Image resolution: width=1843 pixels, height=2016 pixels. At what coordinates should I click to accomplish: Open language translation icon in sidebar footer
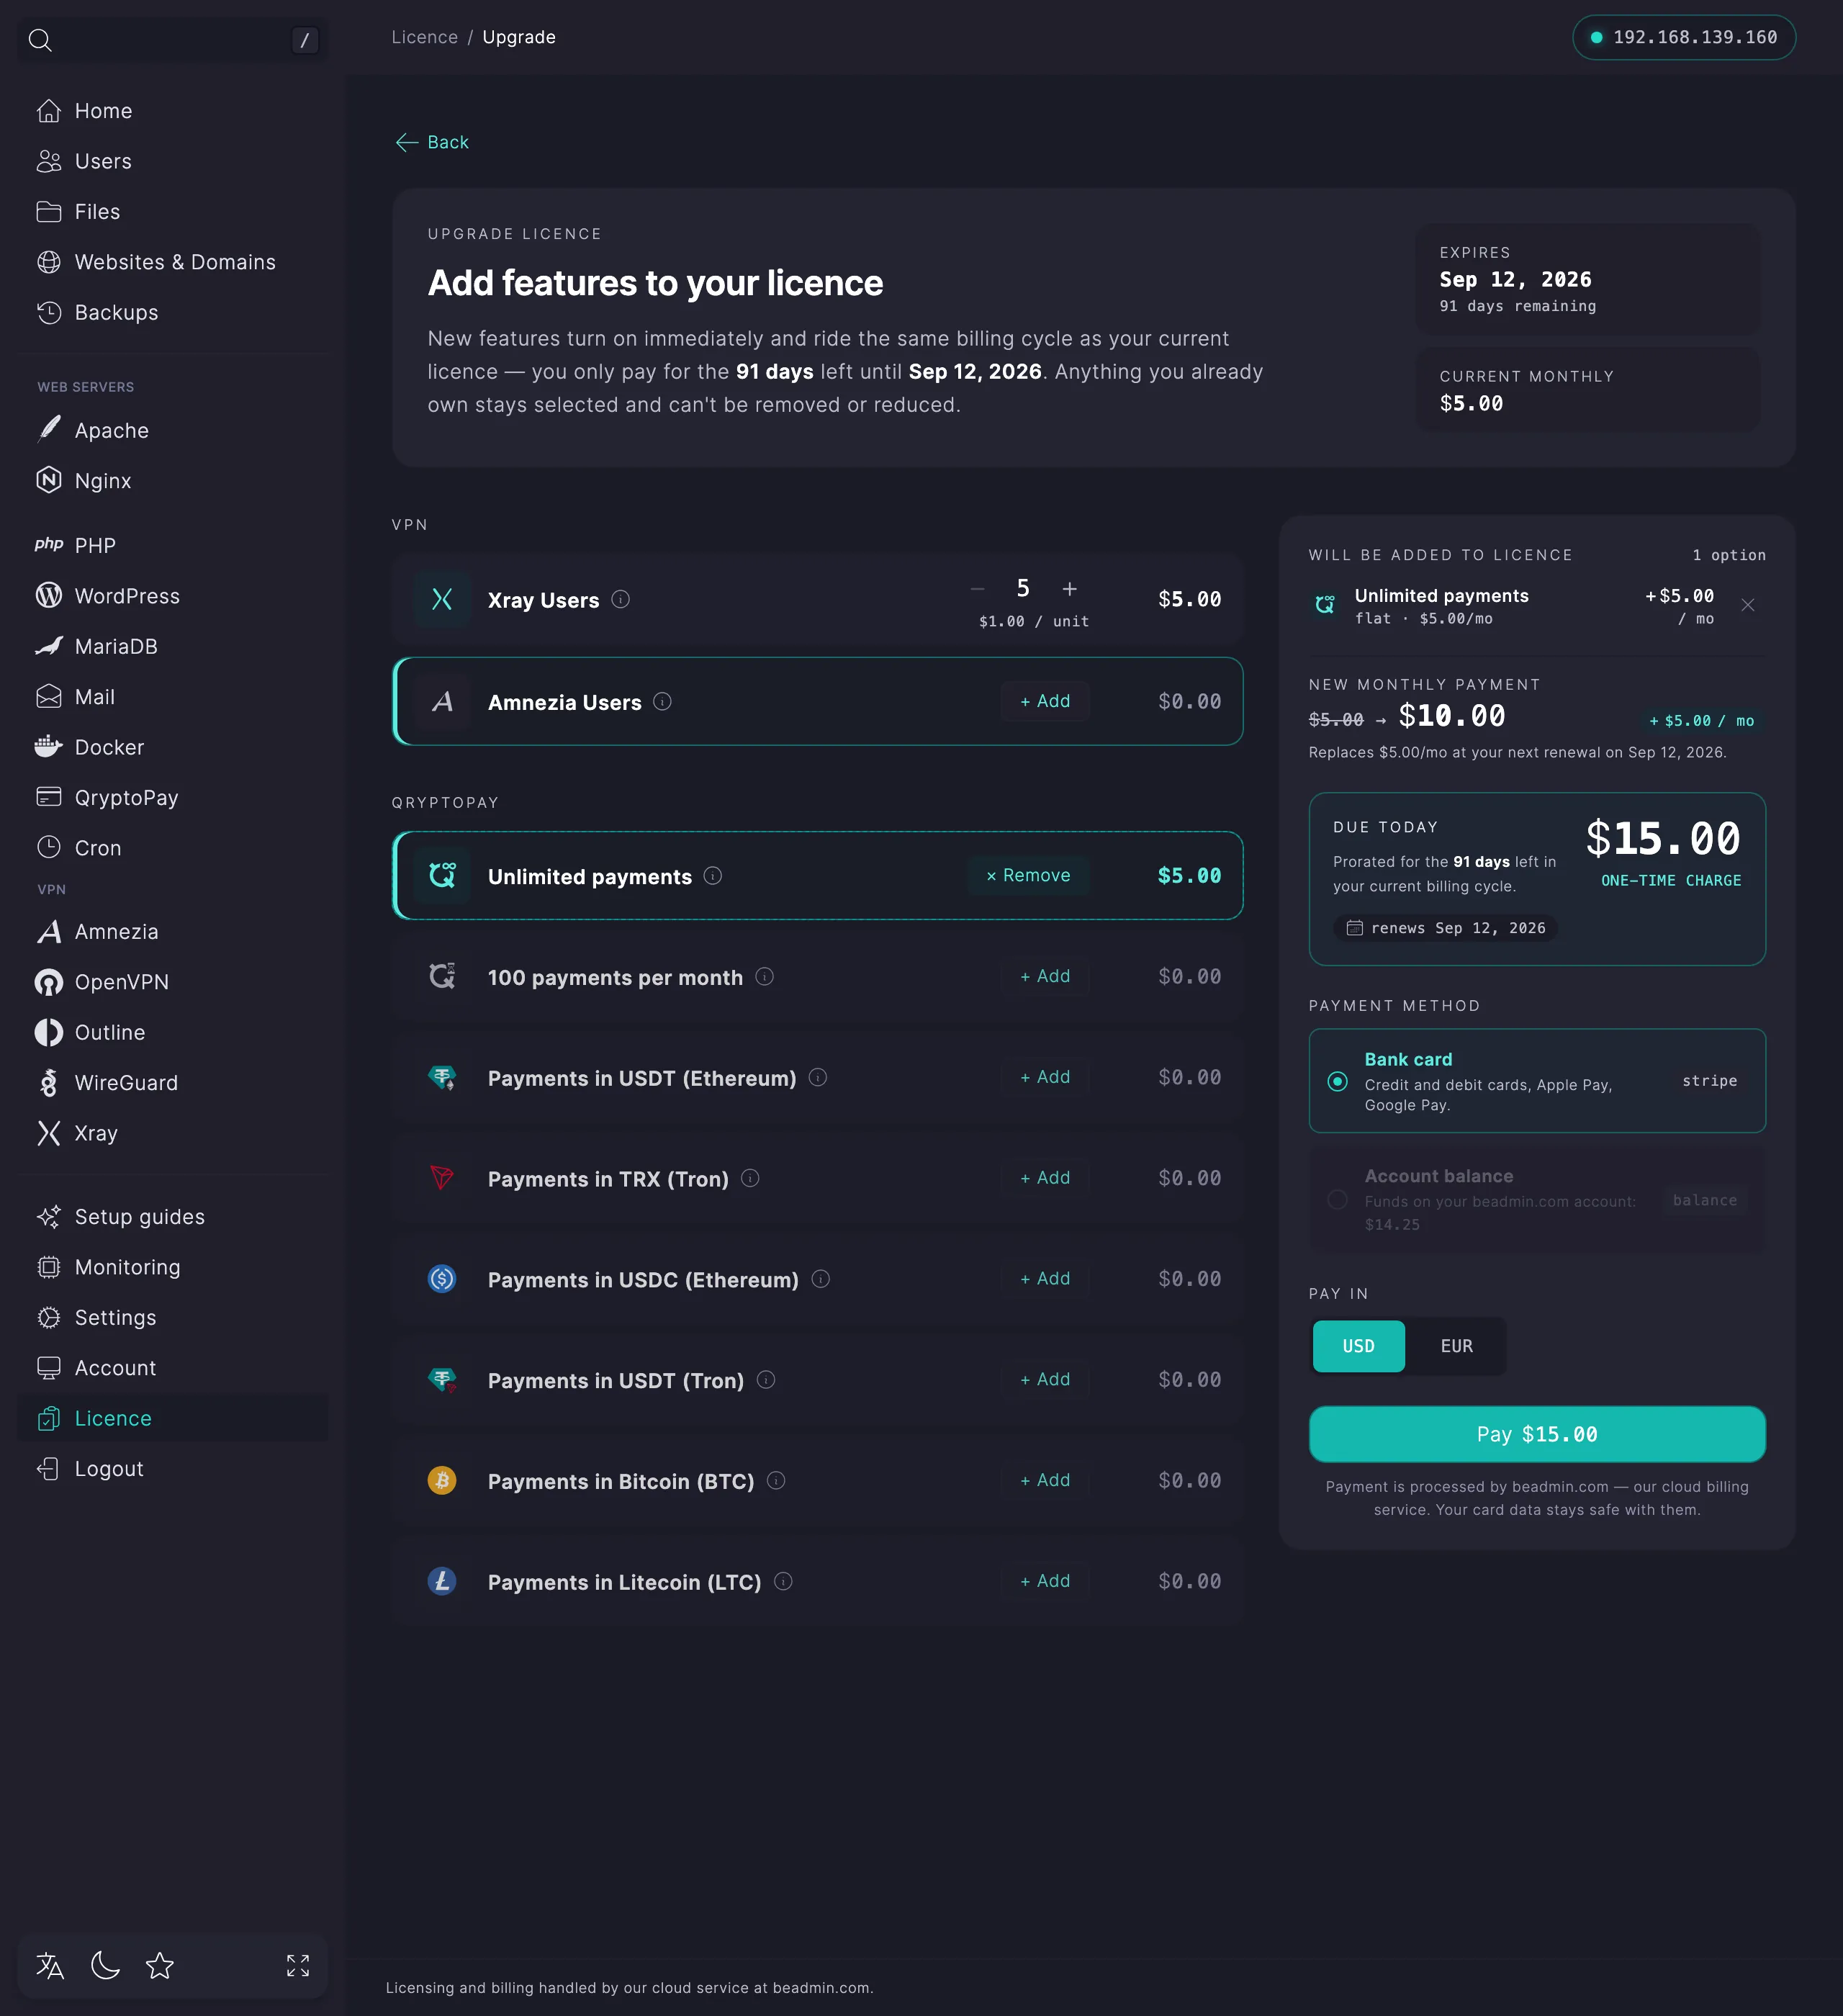(50, 1966)
